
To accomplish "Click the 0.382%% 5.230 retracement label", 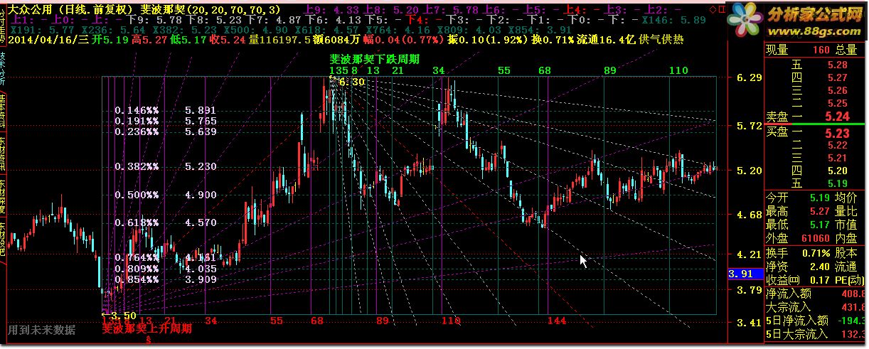I will [166, 166].
